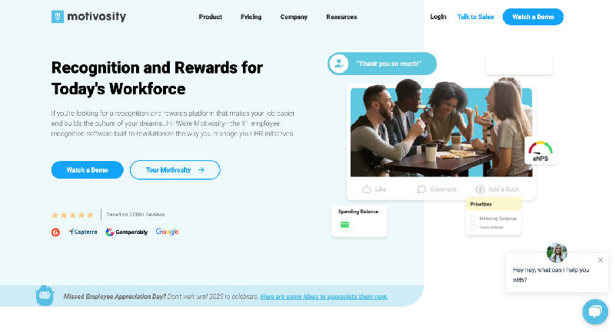The width and height of the screenshot is (615, 332).
Task: Click the Comment speech bubble icon
Action: click(x=421, y=189)
